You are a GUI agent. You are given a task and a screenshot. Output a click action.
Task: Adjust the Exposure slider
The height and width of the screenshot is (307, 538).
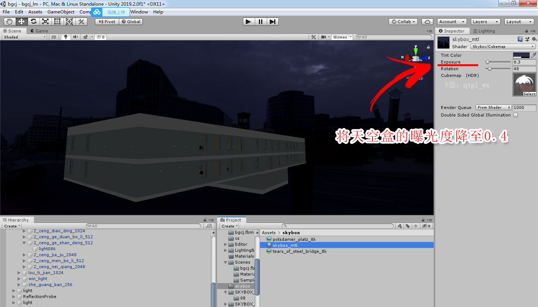point(498,62)
